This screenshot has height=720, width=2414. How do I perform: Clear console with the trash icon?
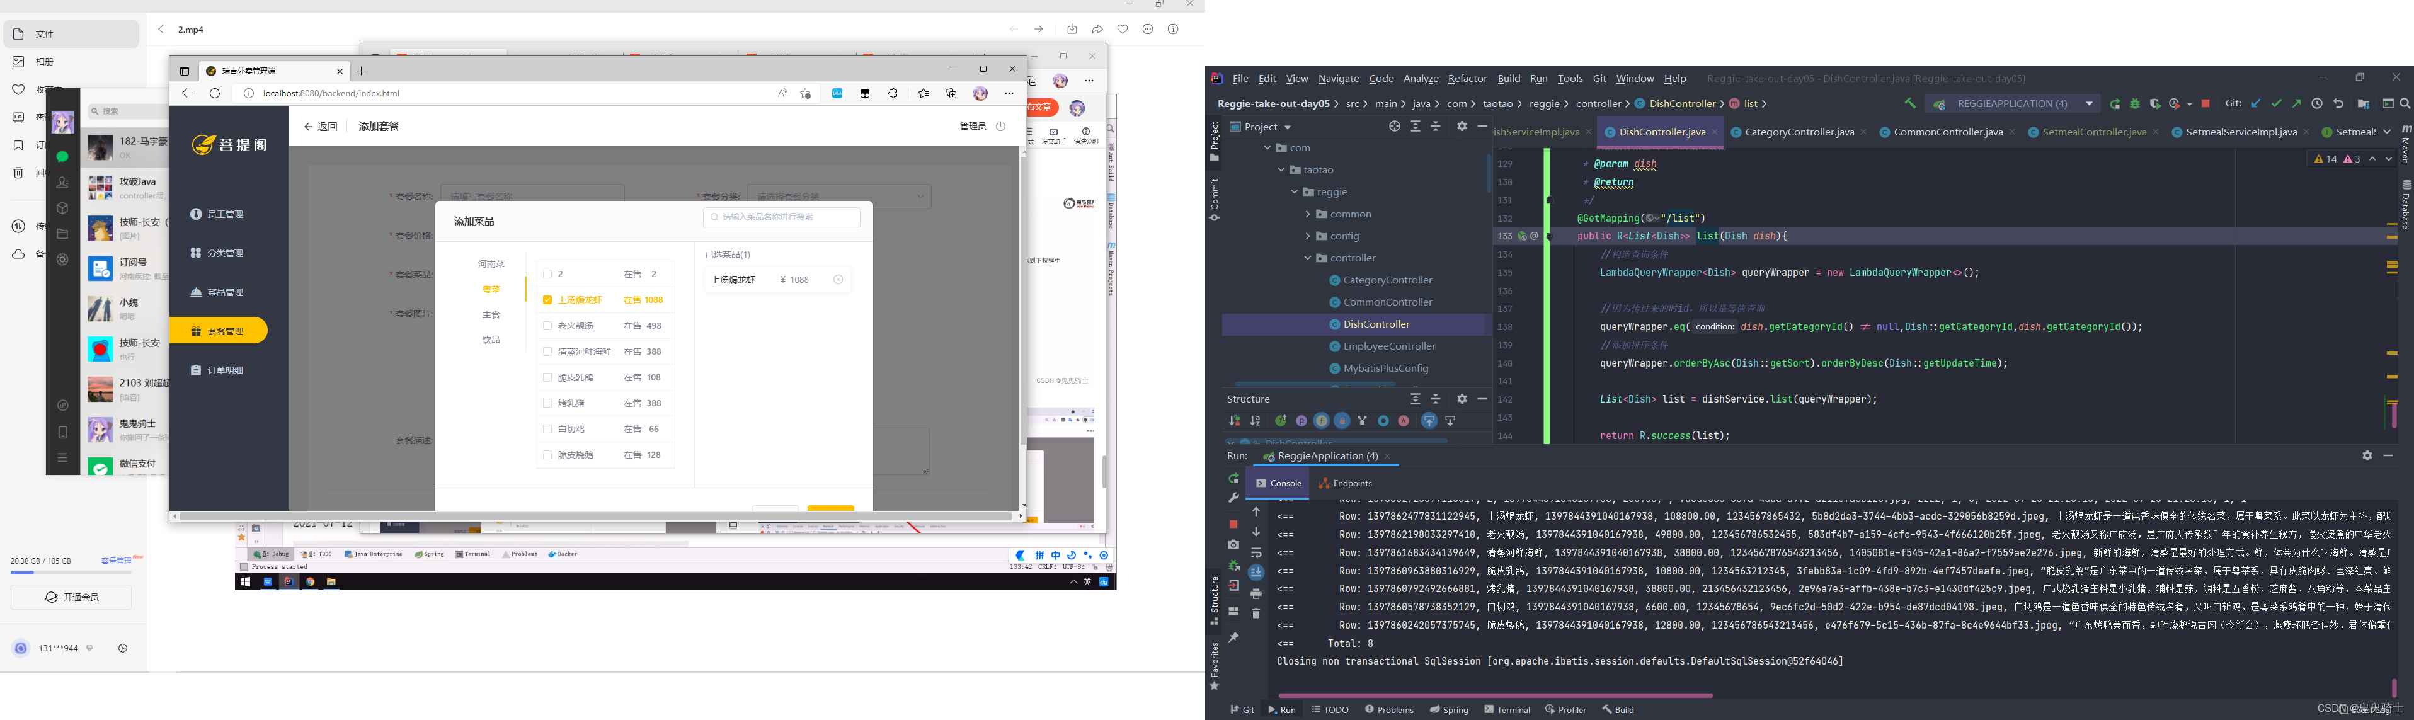1256,613
